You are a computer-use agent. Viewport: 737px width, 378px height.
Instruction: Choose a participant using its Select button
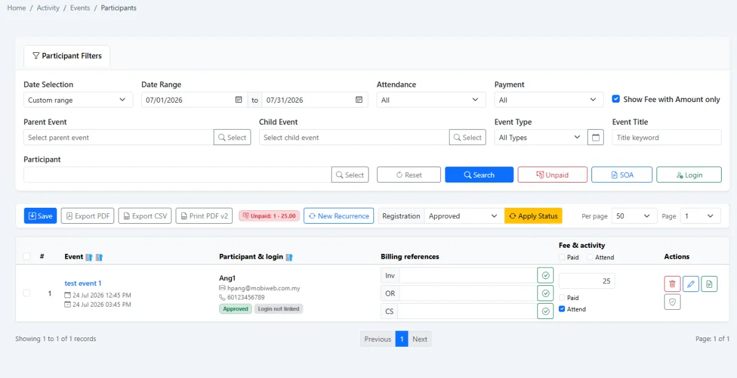click(x=350, y=175)
